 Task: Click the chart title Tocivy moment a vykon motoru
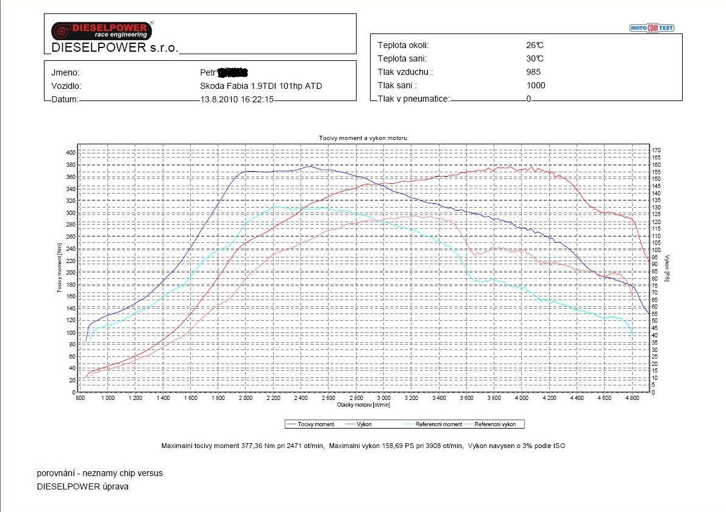(363, 138)
